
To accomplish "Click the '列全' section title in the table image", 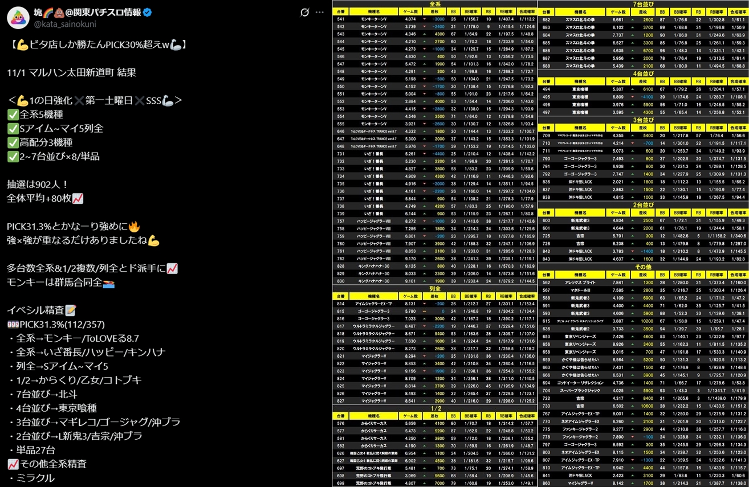I will point(434,289).
